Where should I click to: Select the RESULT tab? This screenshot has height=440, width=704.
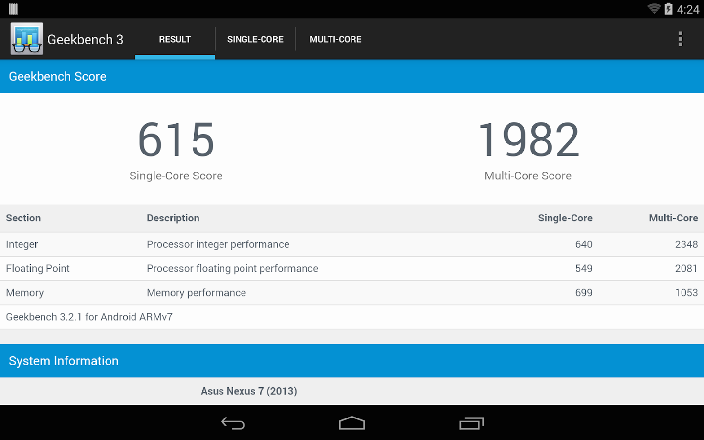click(175, 39)
